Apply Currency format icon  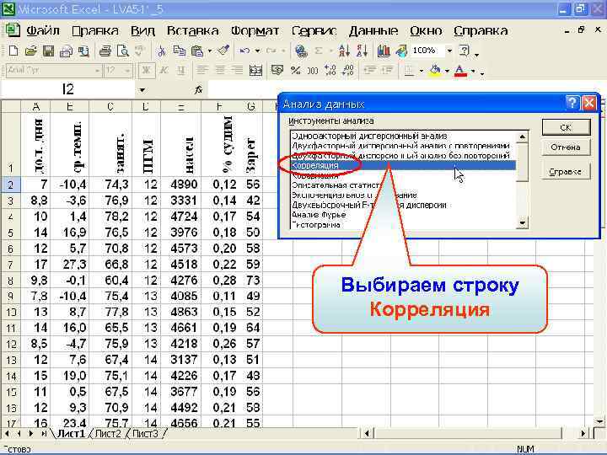pyautogui.click(x=277, y=71)
